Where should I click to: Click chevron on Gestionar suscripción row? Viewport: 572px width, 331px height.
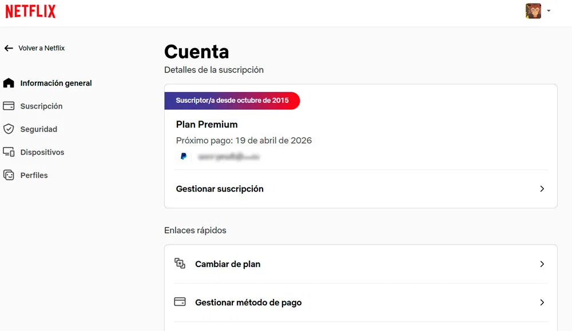(x=542, y=189)
